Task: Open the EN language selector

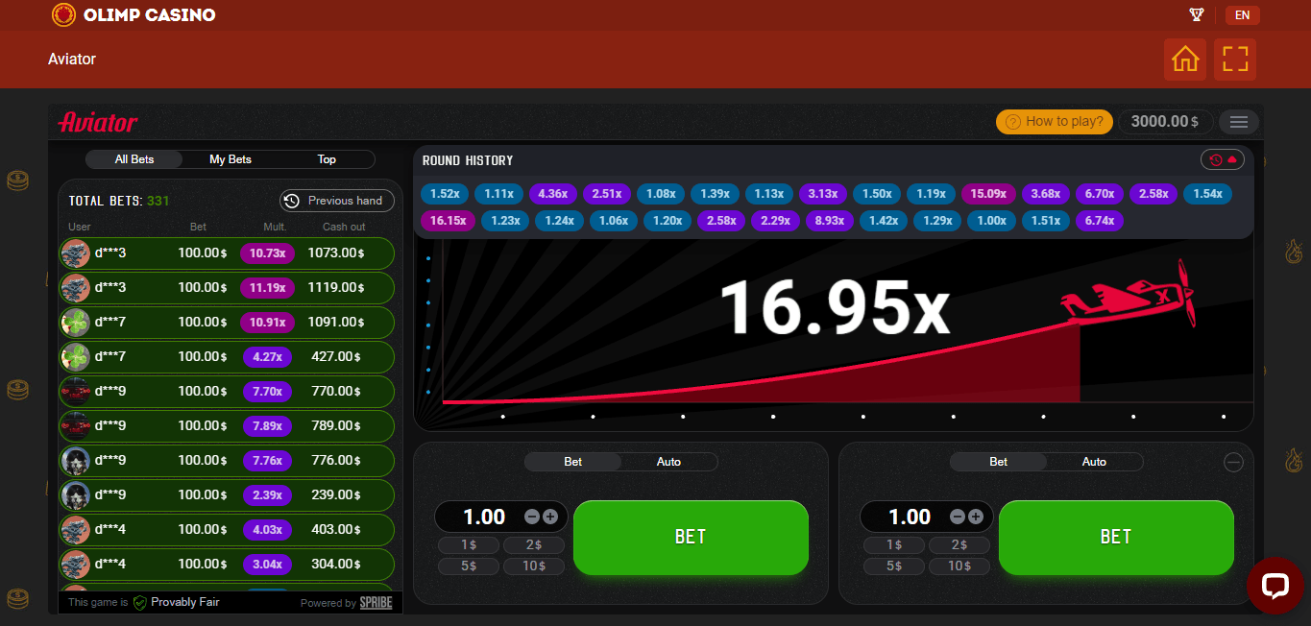Action: pos(1242,14)
